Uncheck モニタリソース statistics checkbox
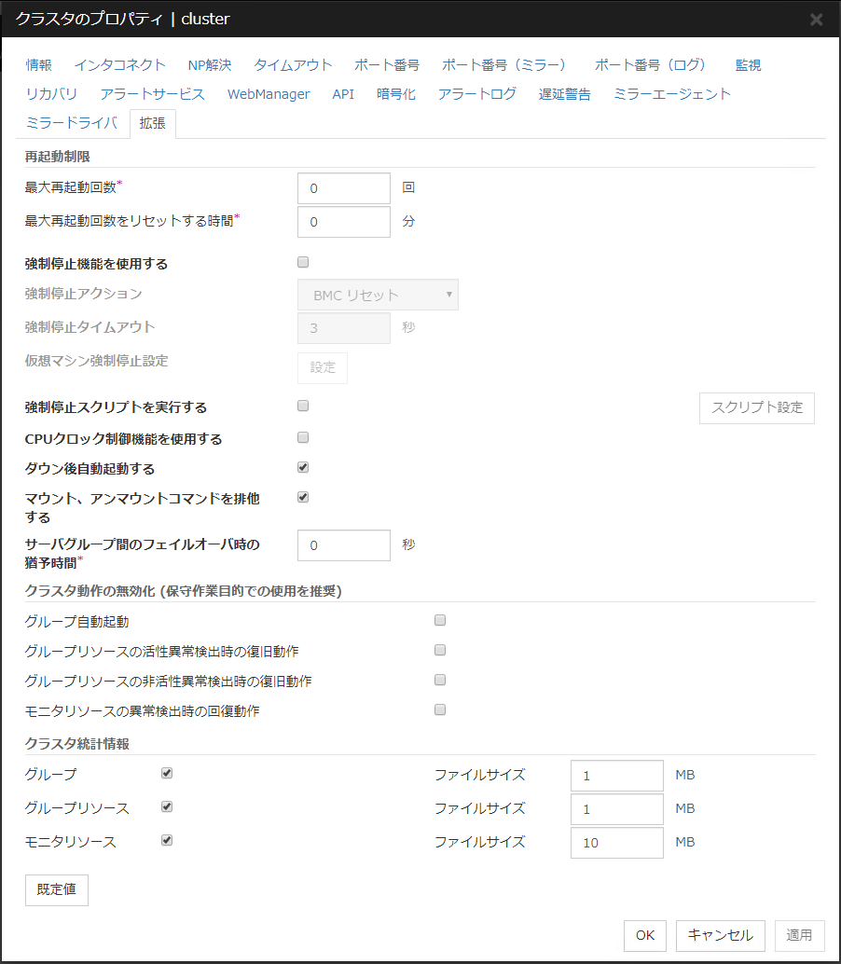 pyautogui.click(x=167, y=840)
